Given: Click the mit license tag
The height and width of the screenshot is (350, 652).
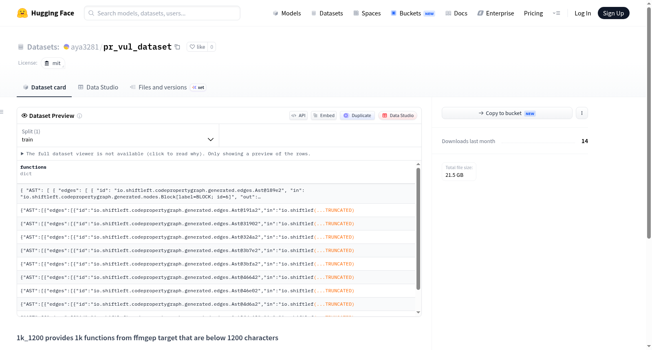Looking at the screenshot, I should click(53, 63).
